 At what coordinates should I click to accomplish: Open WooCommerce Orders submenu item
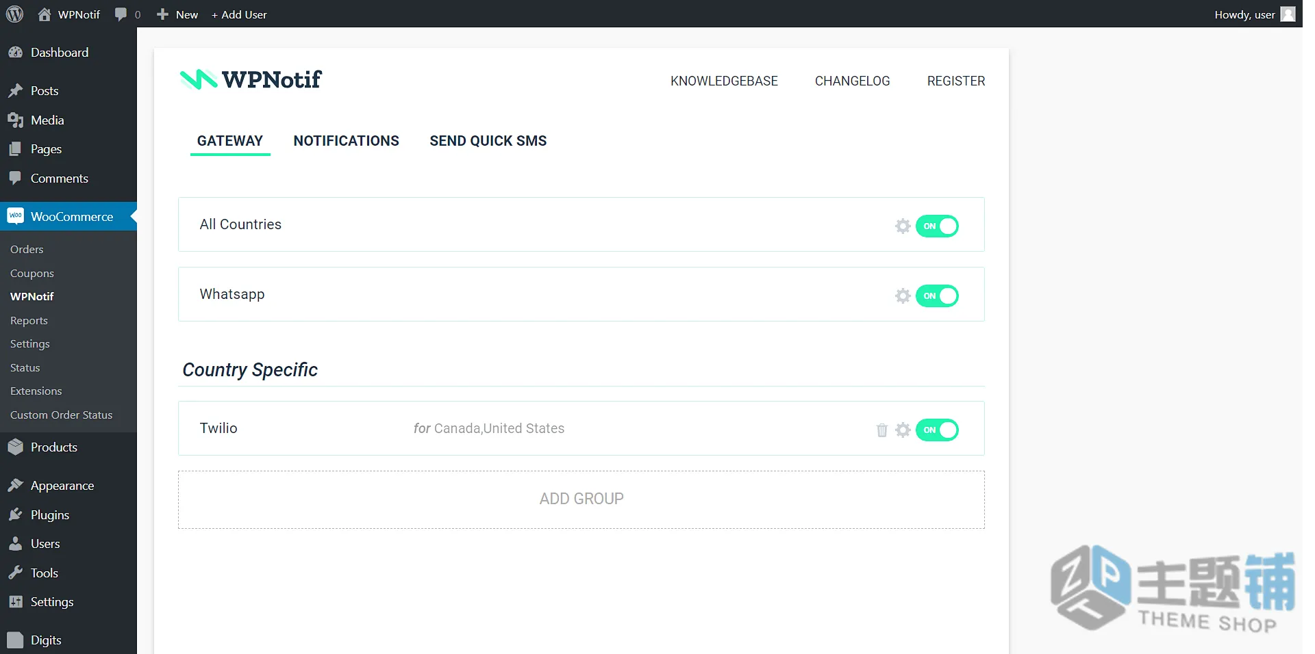coord(27,250)
